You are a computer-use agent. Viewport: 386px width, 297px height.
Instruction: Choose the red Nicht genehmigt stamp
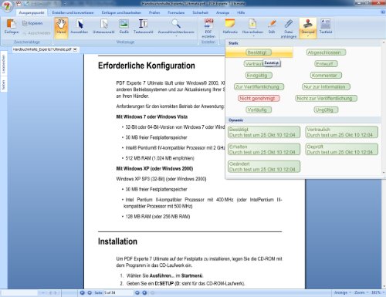click(259, 98)
